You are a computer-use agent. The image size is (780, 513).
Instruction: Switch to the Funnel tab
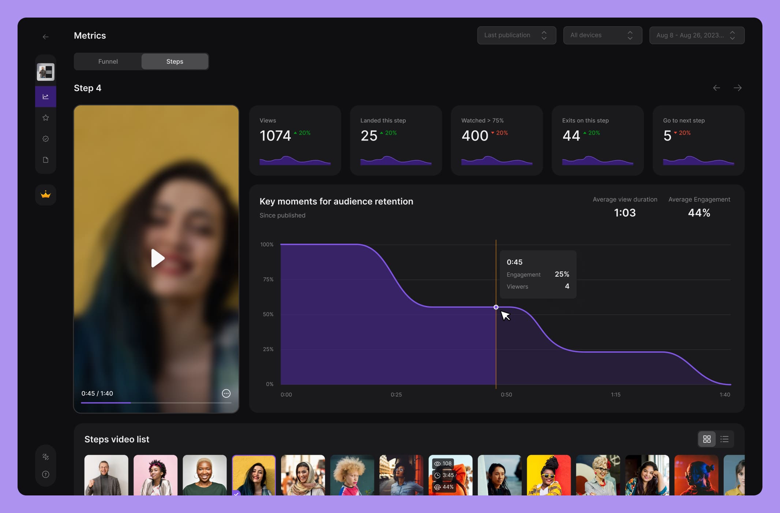[108, 61]
